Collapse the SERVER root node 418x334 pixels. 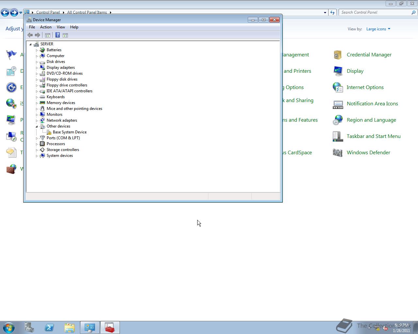pyautogui.click(x=30, y=44)
